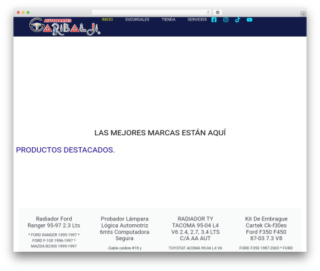
Task: Click the FORD F350 1987-2003 description text
Action: [x=266, y=248]
